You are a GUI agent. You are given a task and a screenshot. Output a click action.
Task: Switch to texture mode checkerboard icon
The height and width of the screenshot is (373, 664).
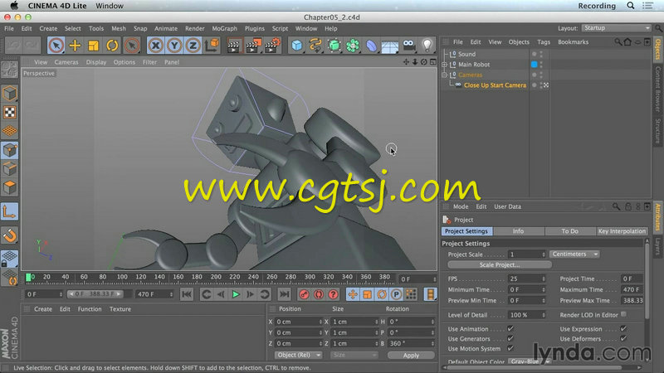pyautogui.click(x=9, y=112)
